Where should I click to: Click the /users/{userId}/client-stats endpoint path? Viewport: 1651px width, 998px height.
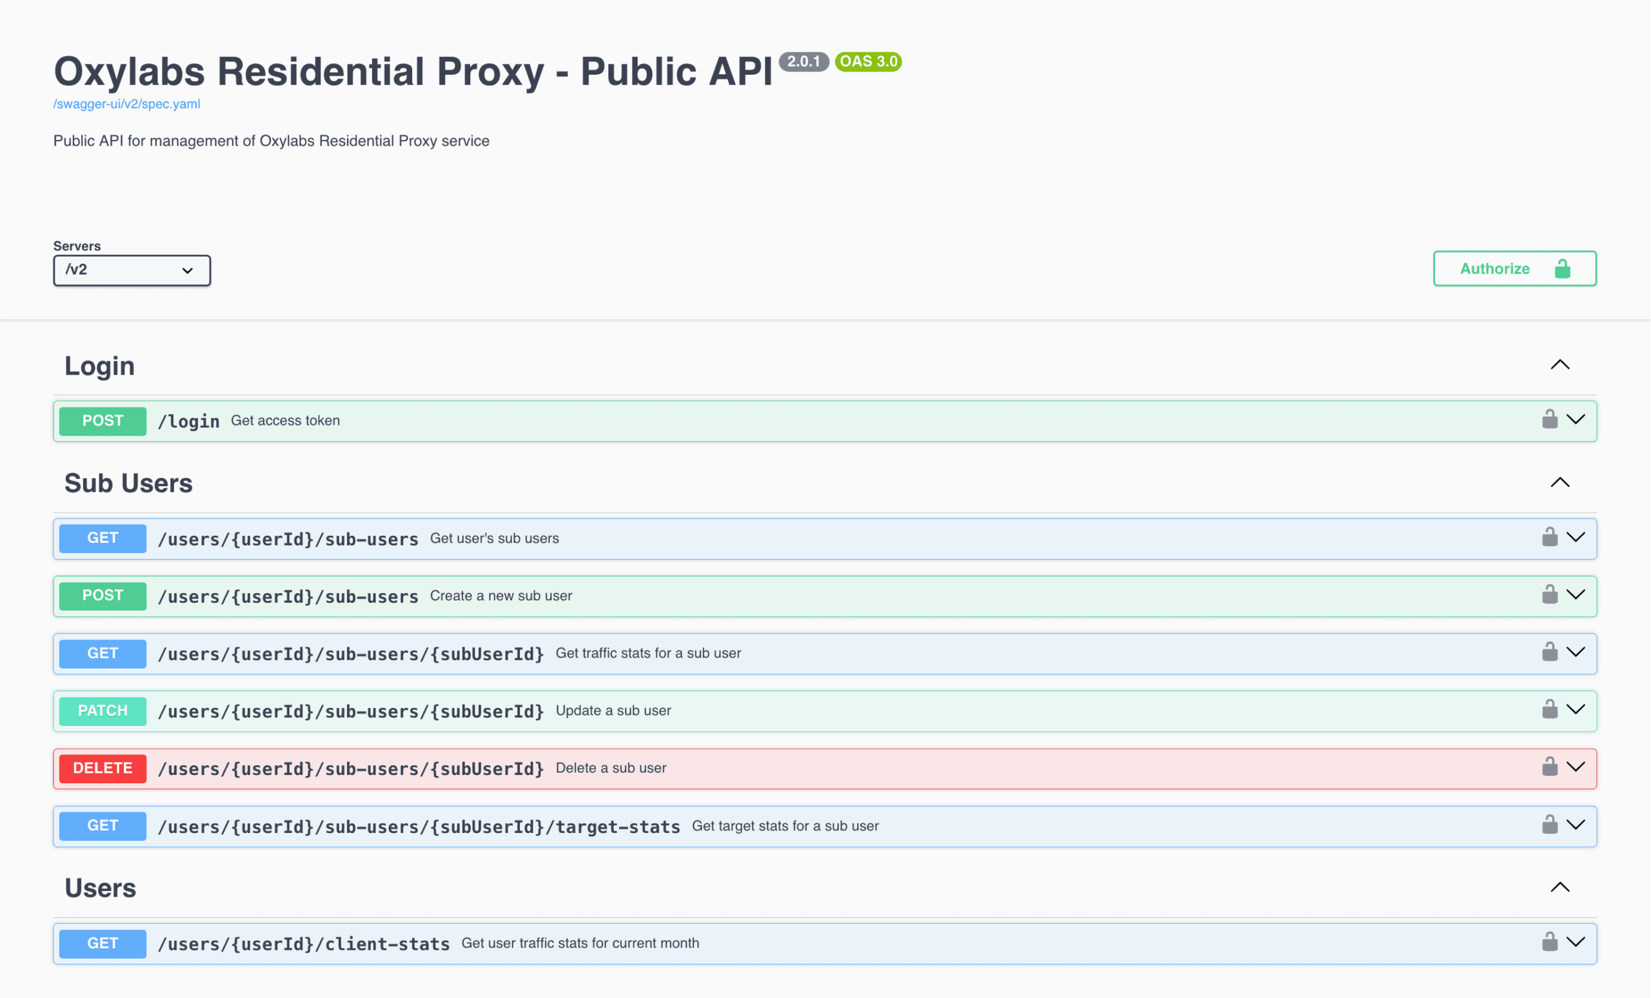pos(304,944)
